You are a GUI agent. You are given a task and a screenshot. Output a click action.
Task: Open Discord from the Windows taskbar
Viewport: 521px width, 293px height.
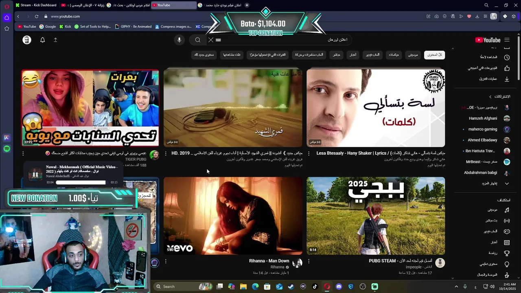point(339,286)
